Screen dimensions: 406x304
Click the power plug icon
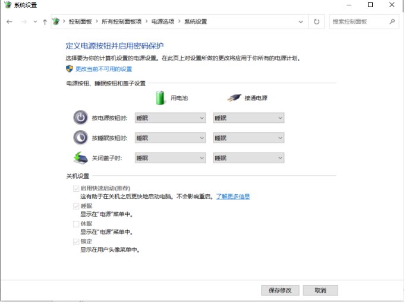point(234,98)
